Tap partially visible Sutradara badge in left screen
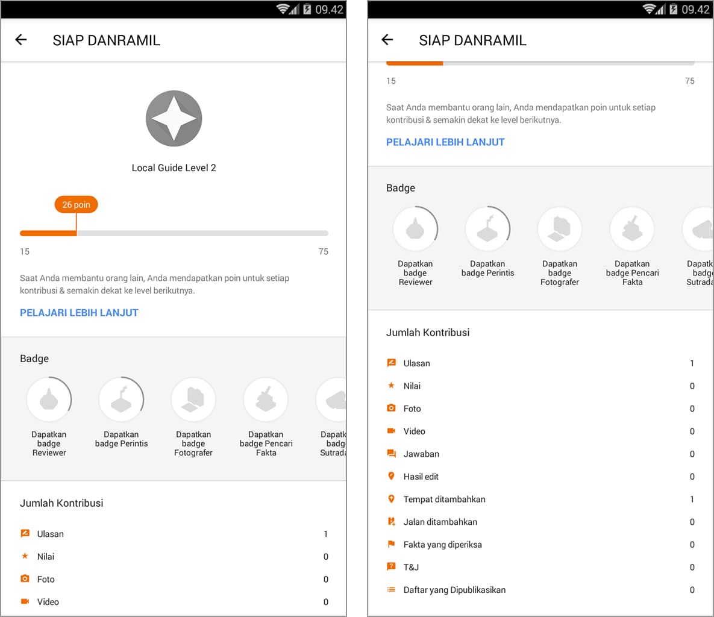 tap(331, 400)
